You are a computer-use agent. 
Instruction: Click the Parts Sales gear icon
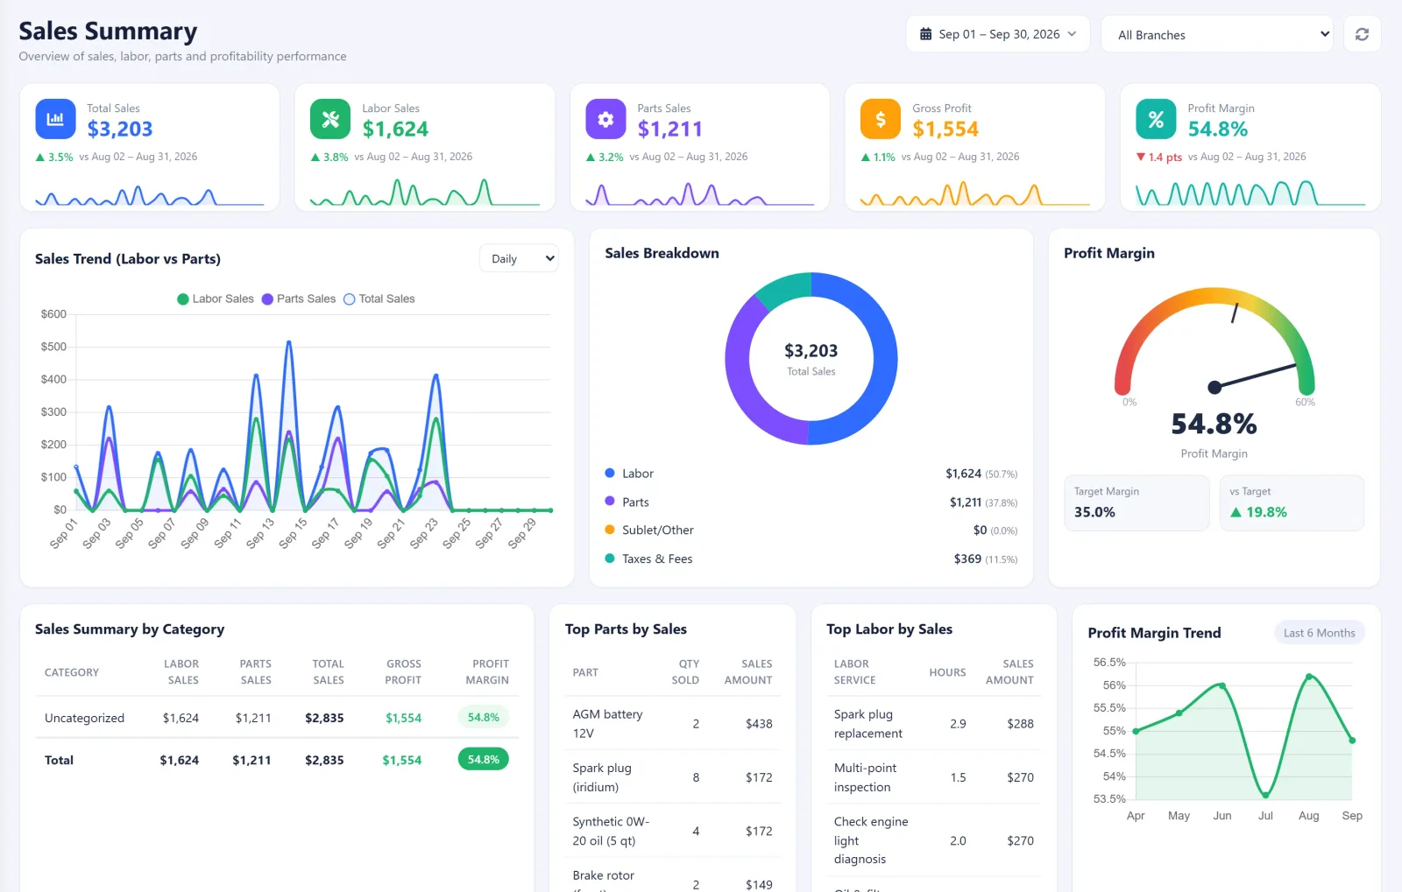[x=605, y=119]
